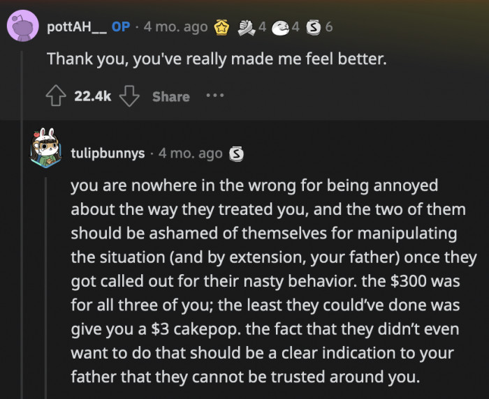Image resolution: width=489 pixels, height=399 pixels.
Task: Click the silver award with count 6
Action: click(x=313, y=27)
